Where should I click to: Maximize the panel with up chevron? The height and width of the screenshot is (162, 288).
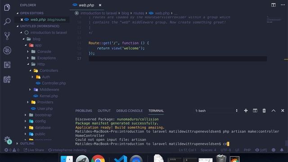pos(273,111)
